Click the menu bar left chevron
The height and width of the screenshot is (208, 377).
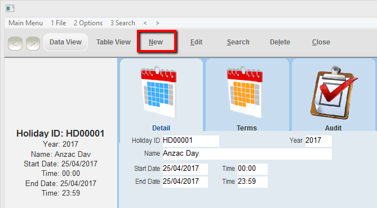[x=145, y=23]
